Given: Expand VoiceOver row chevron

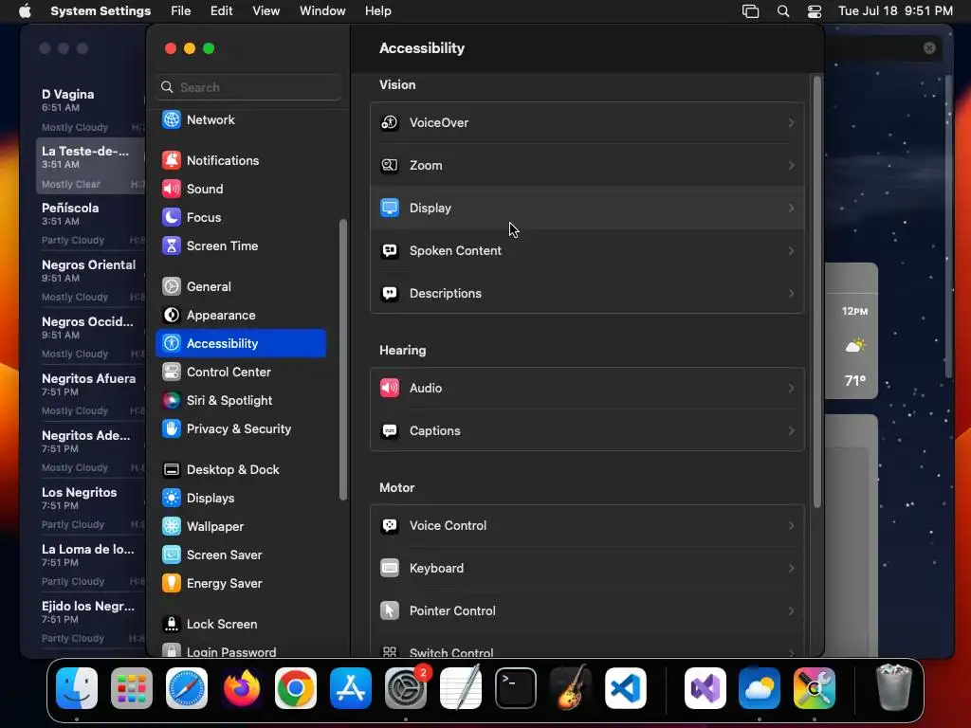Looking at the screenshot, I should [791, 122].
